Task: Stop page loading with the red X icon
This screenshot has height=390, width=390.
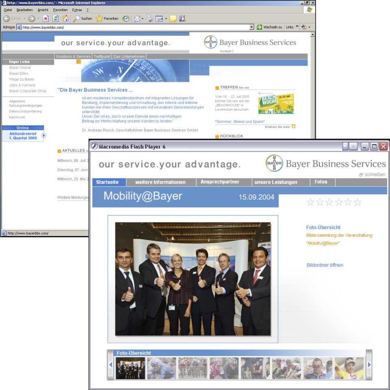Action: point(45,18)
